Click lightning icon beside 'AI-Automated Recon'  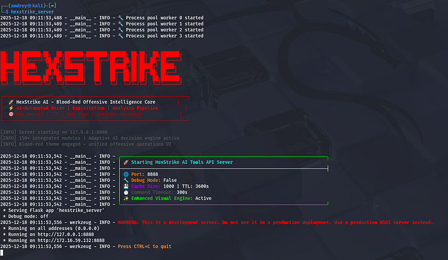11,108
